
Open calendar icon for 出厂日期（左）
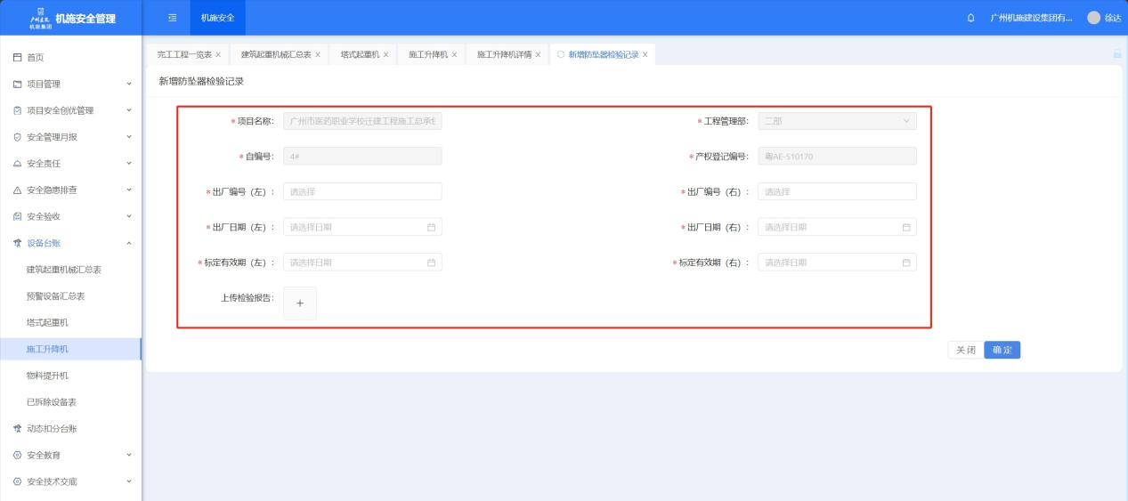coord(432,227)
